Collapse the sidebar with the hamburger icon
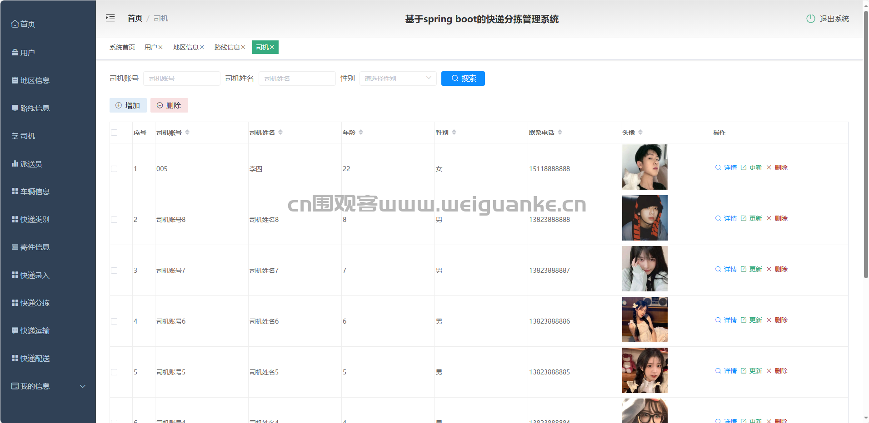 (110, 18)
